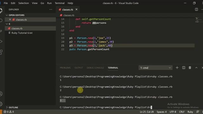Expand the Outline section
The image size is (203, 114).
7,107
